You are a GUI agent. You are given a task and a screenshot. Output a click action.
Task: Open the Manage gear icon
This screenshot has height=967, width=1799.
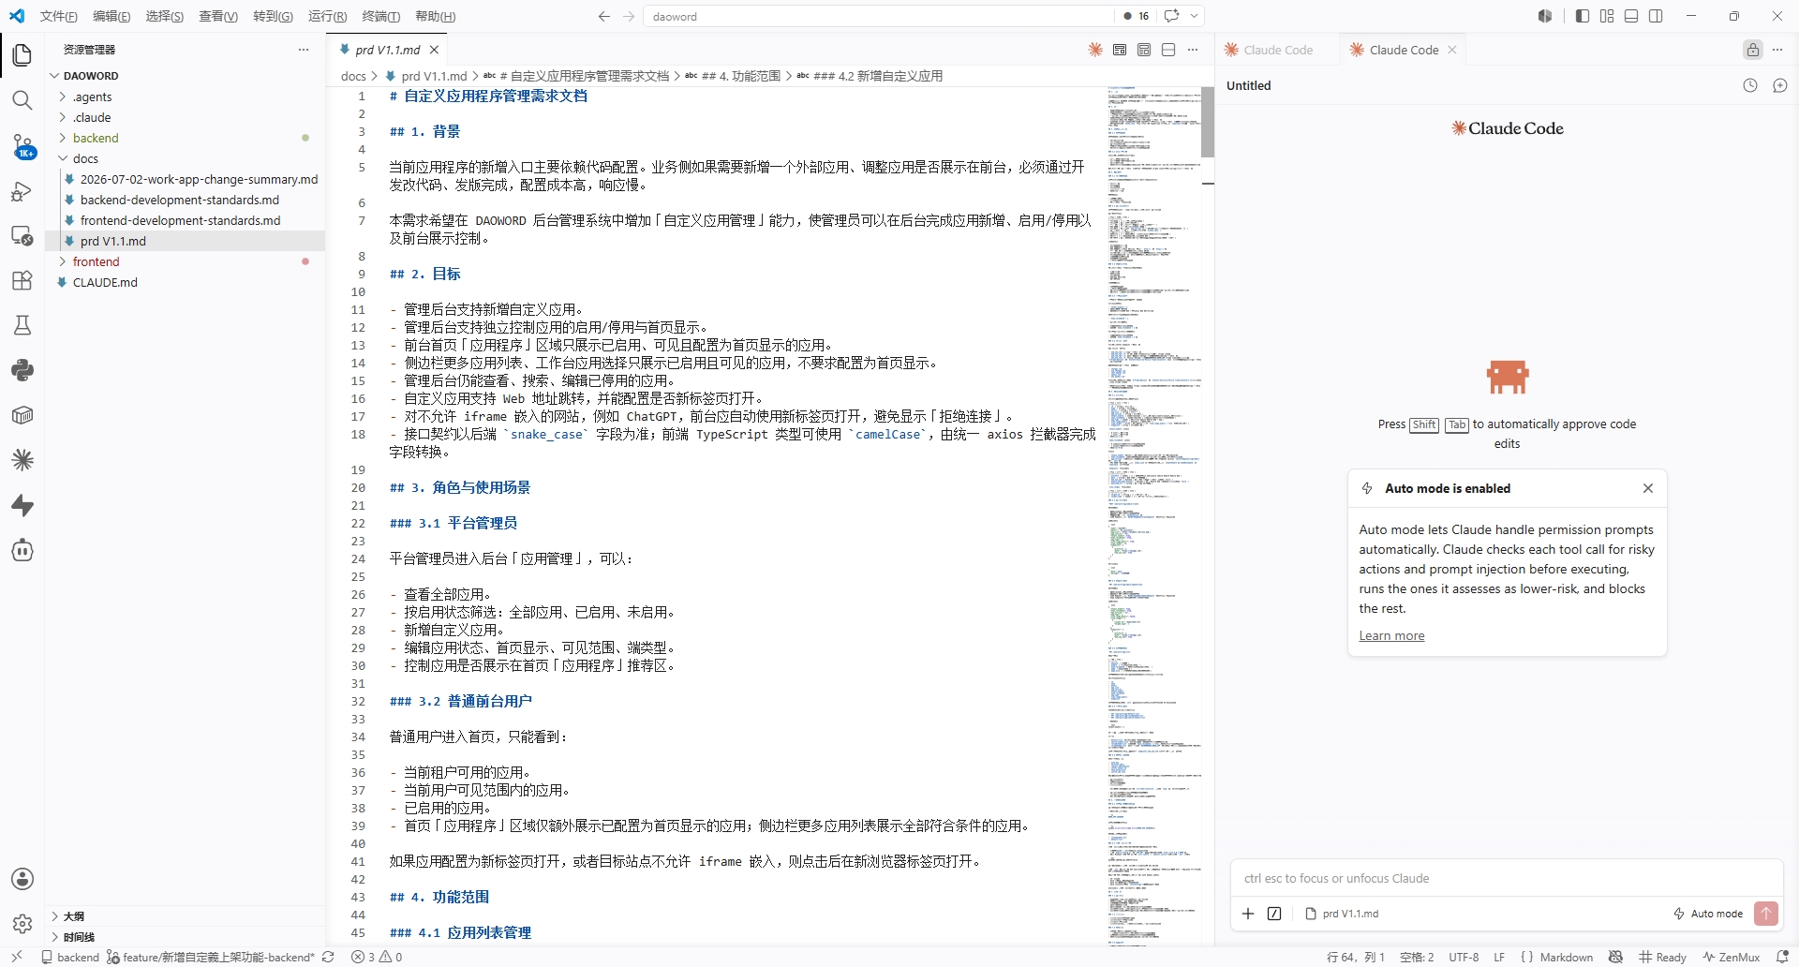pos(22,924)
